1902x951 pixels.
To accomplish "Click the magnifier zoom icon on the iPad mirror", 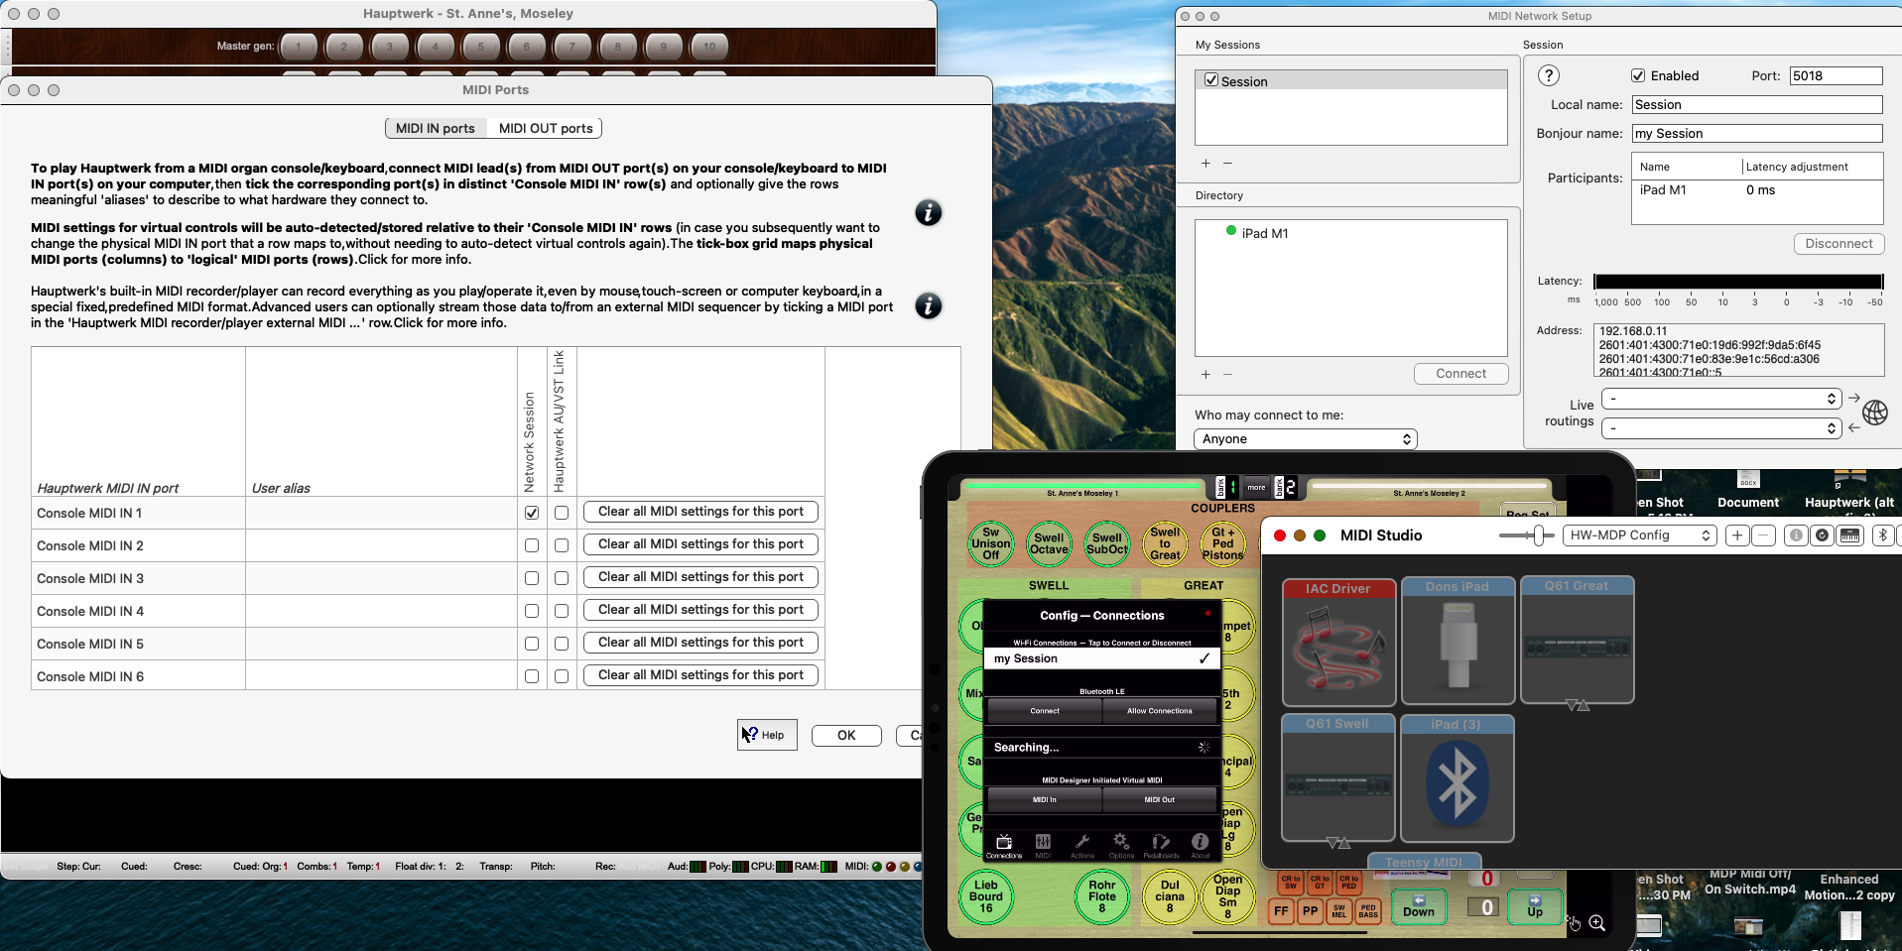I will [x=1596, y=923].
